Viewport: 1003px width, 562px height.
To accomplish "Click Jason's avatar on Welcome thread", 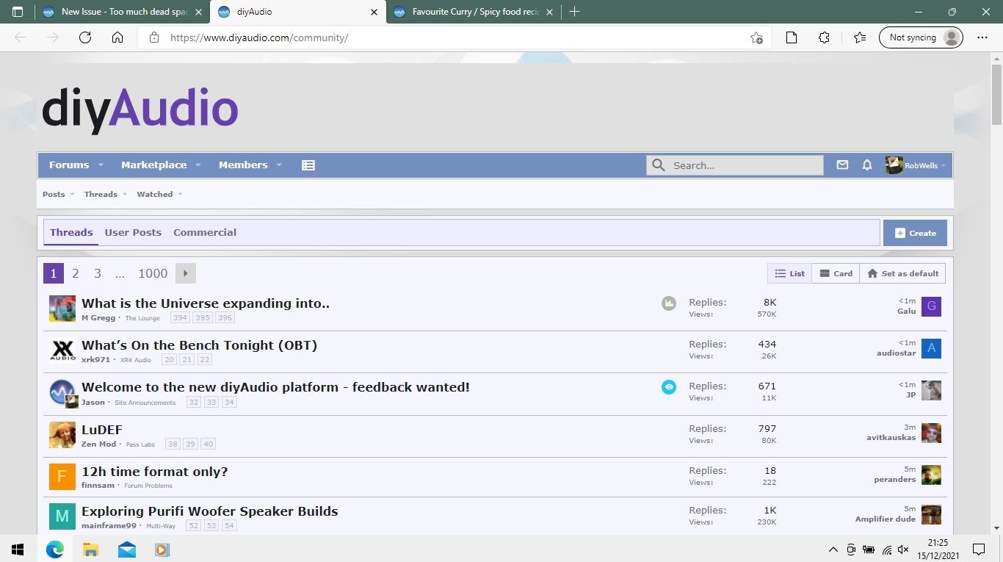I will [x=62, y=392].
